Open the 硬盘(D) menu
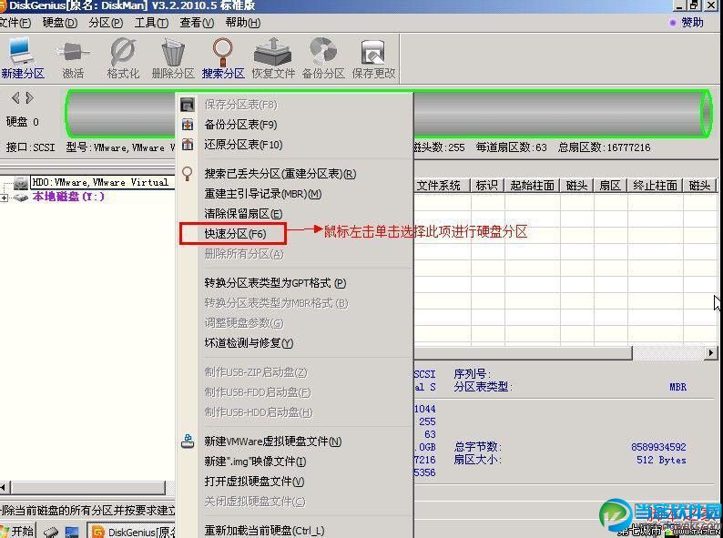The height and width of the screenshot is (538, 723). coord(59,22)
